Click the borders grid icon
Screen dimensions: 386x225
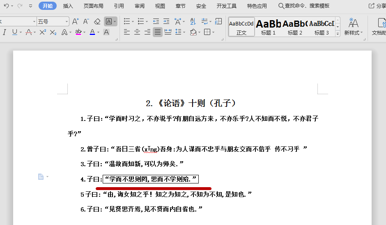[207, 32]
